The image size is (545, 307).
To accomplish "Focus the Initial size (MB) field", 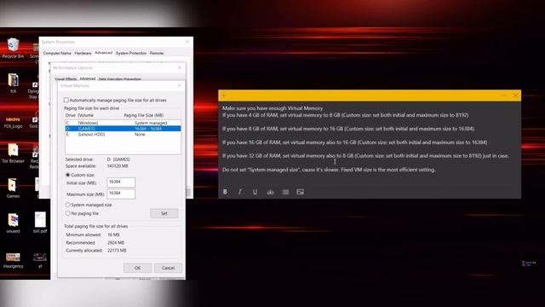I will point(121,182).
